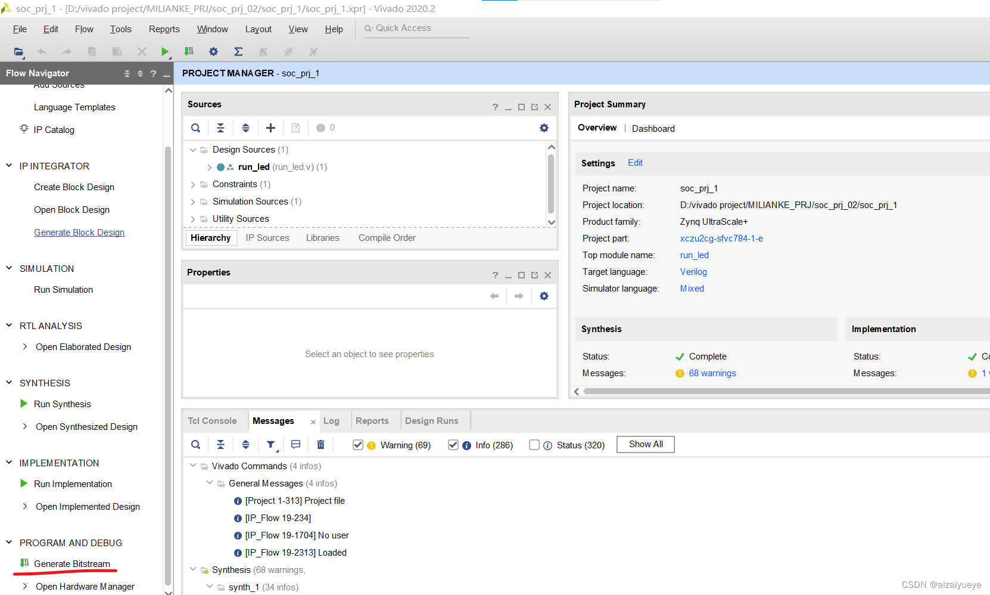The height and width of the screenshot is (595, 990).
Task: Close the Messages tab
Action: pyautogui.click(x=313, y=422)
